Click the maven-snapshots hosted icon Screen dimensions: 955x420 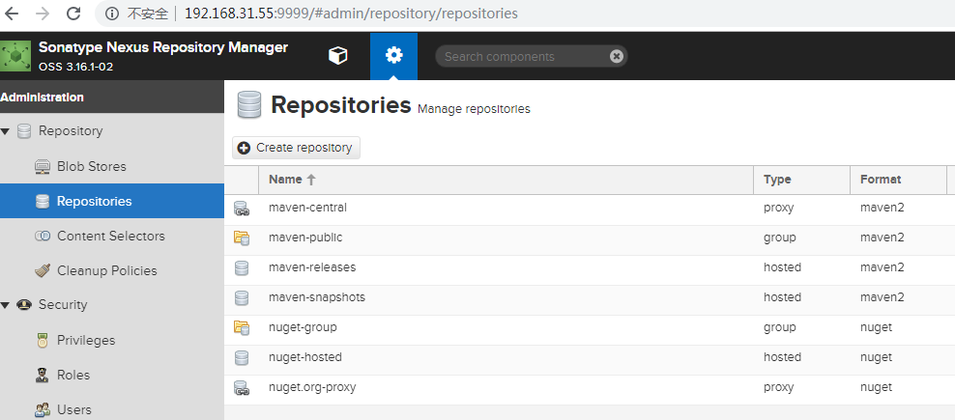click(242, 297)
